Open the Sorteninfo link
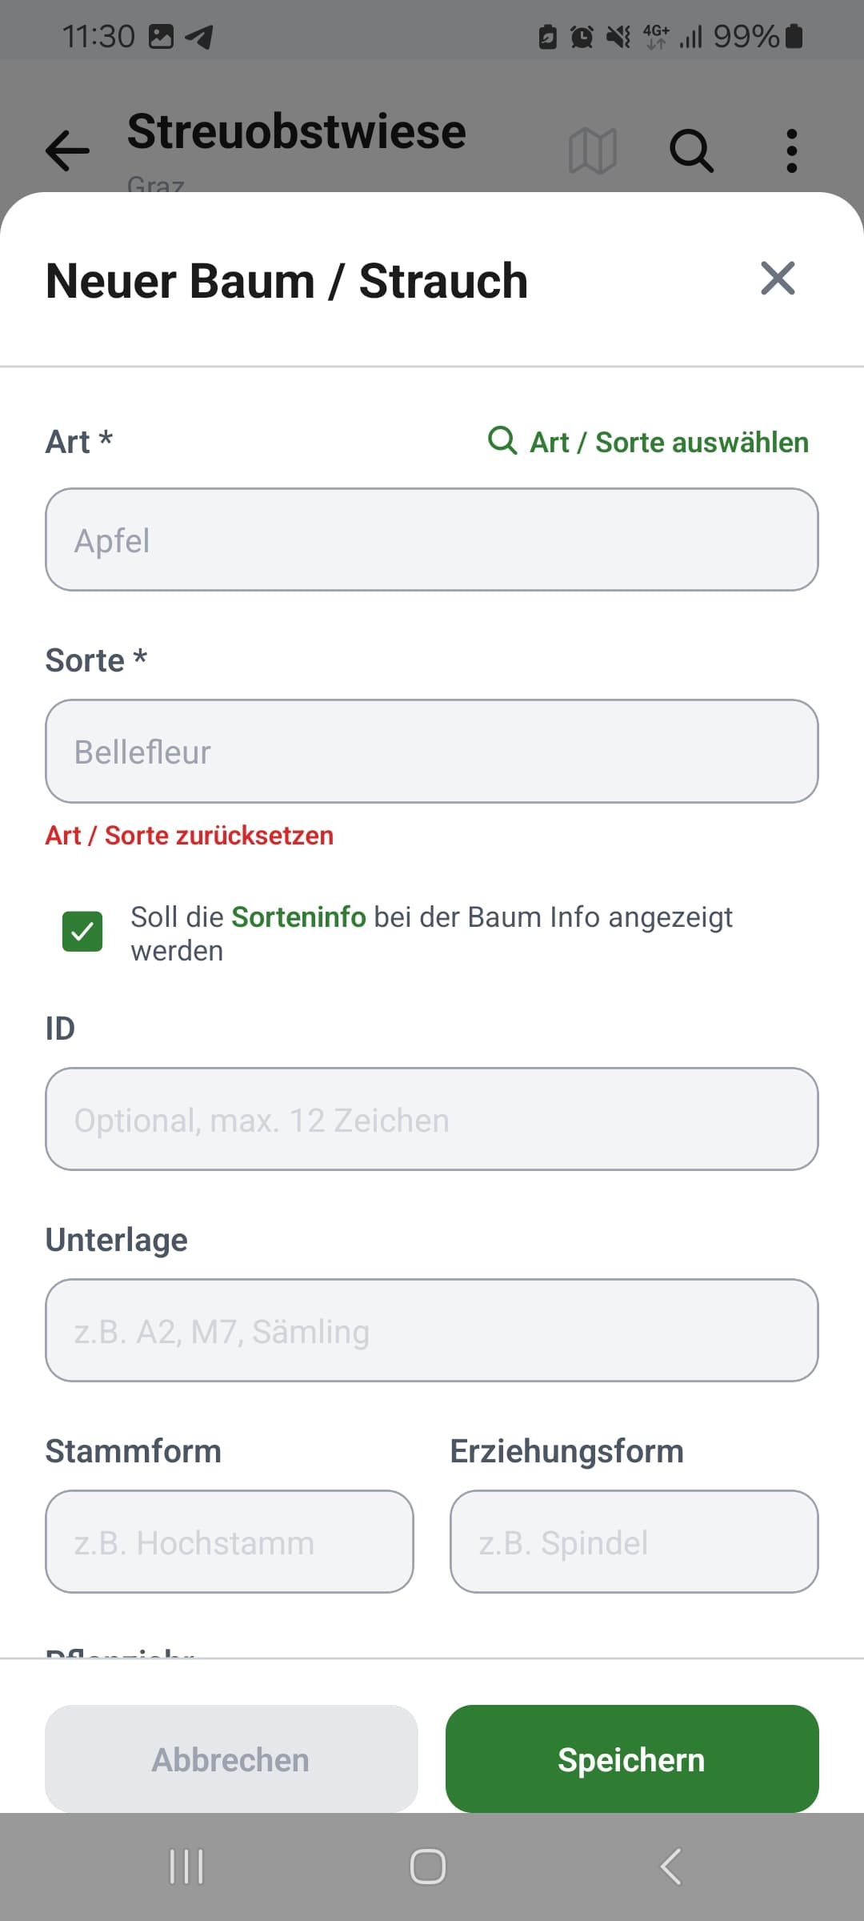Image resolution: width=864 pixels, height=1921 pixels. tap(298, 917)
